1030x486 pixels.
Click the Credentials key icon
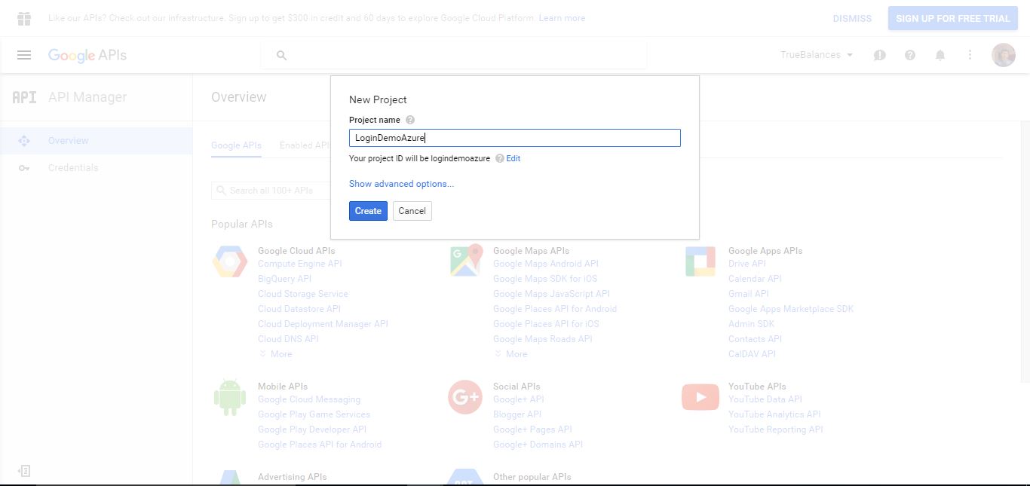(24, 168)
